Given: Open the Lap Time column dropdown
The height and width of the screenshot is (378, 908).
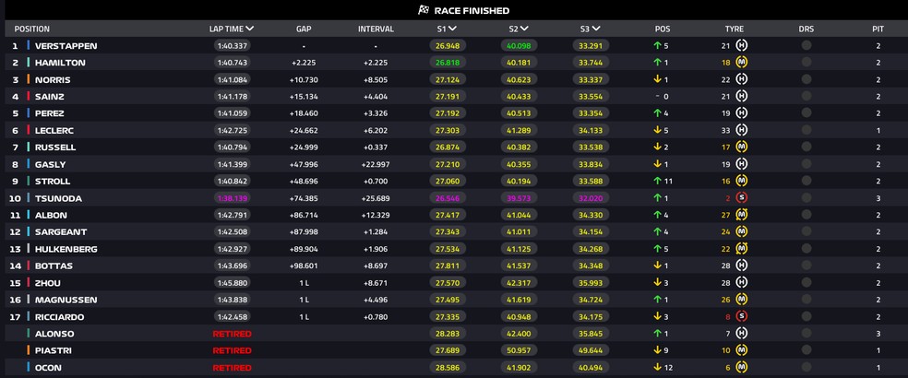Looking at the screenshot, I should pyautogui.click(x=249, y=29).
